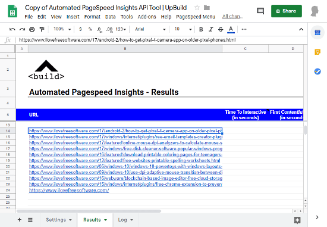Format as percent icon
The height and width of the screenshot is (227, 327).
coord(90,29)
